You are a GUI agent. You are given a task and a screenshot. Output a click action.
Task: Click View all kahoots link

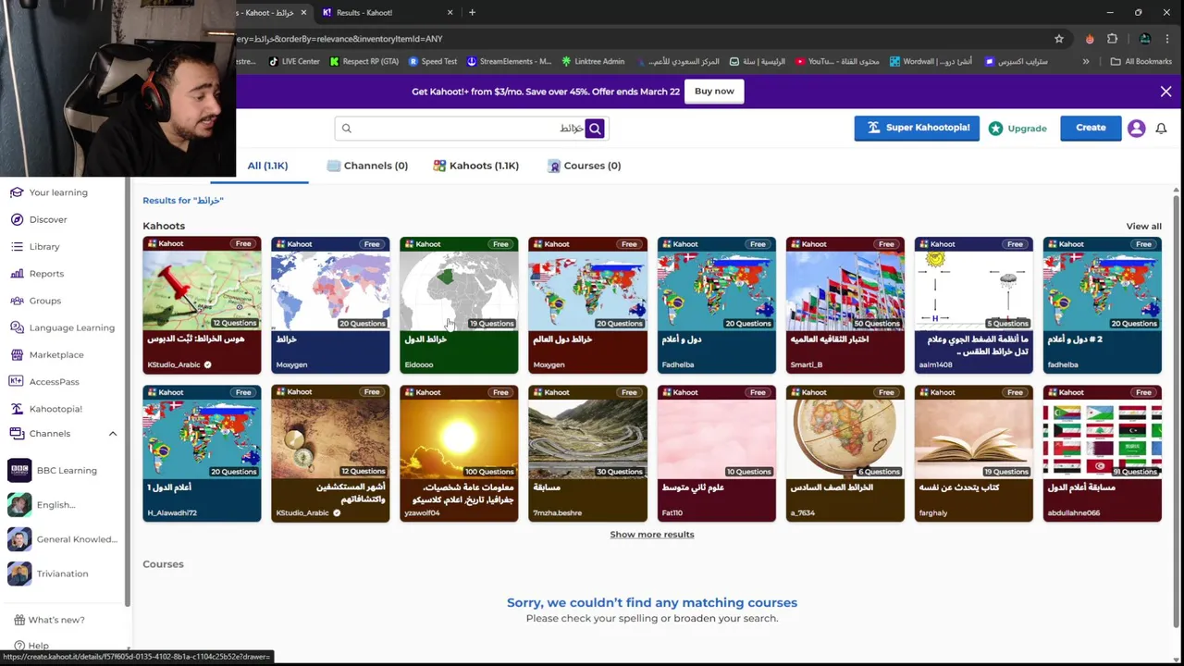coord(1143,227)
